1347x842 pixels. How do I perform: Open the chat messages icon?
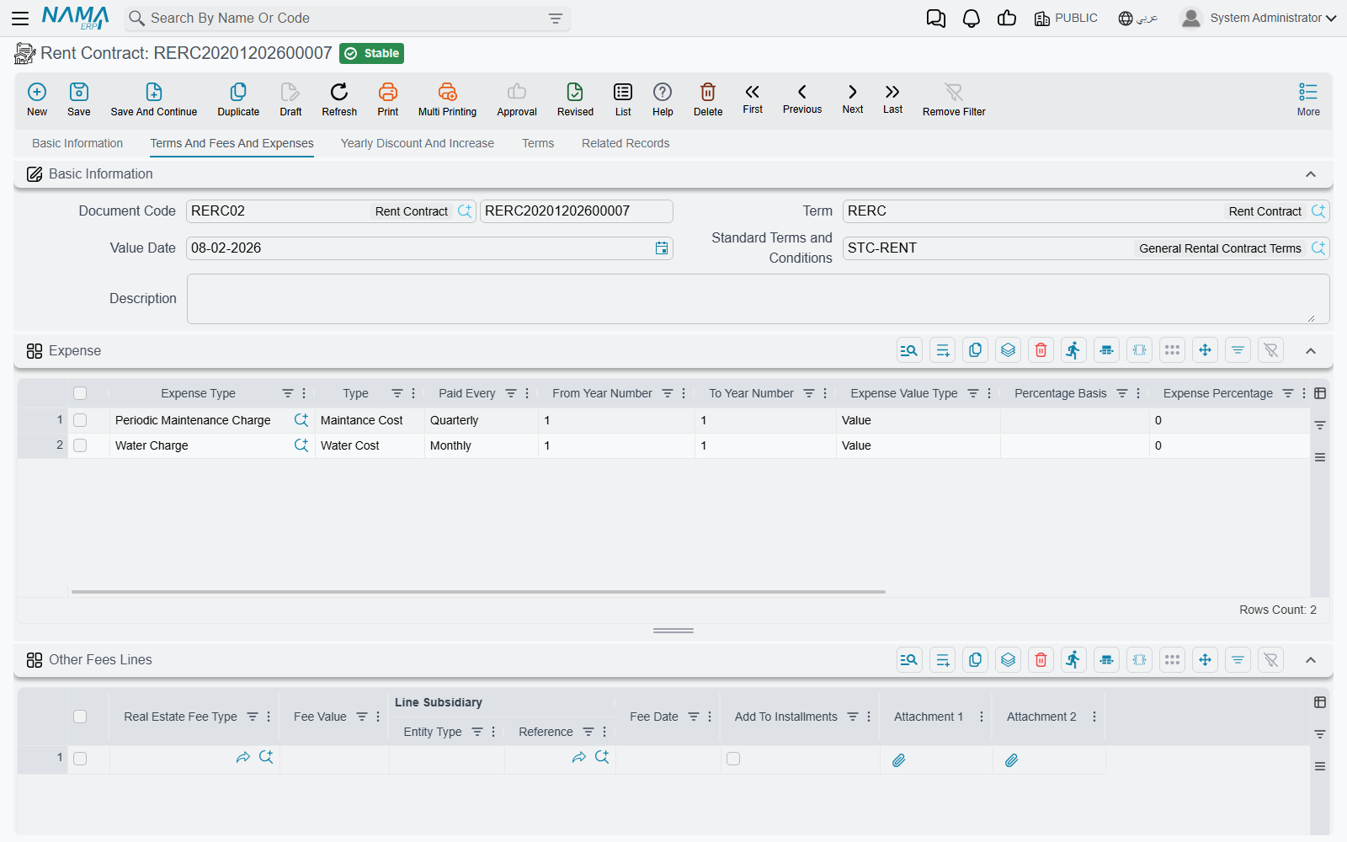pyautogui.click(x=935, y=19)
